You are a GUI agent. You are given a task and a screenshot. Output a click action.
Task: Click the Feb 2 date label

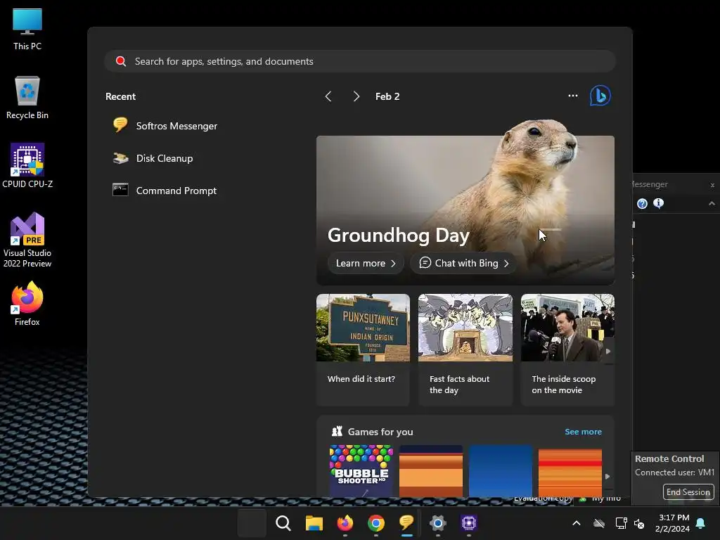[x=387, y=96]
